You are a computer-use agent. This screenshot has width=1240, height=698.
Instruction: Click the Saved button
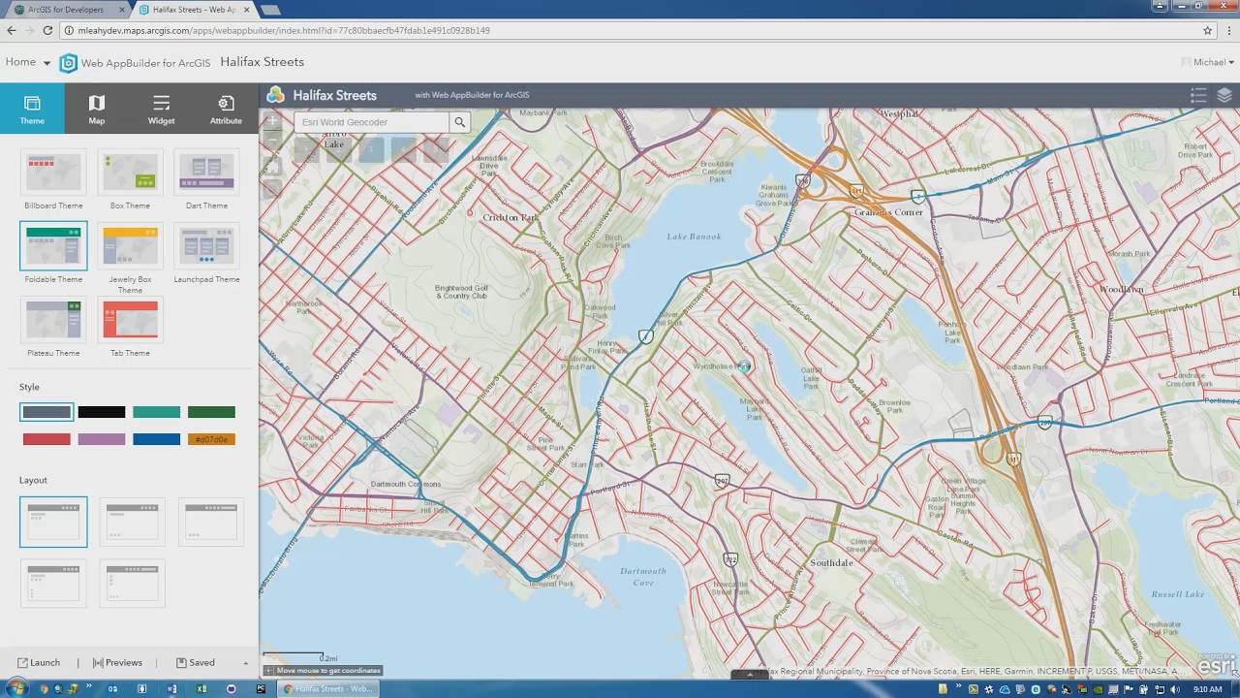coord(196,662)
